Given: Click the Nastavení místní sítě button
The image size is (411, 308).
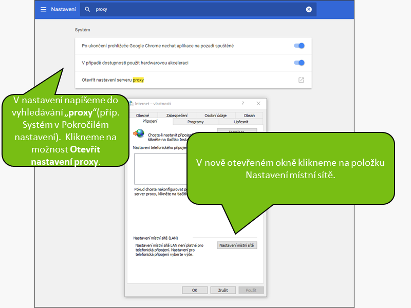Looking at the screenshot, I should point(236,245).
